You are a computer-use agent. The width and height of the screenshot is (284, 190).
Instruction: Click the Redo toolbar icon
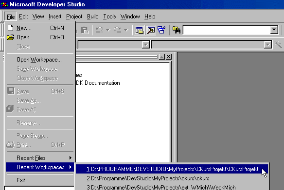(x=118, y=30)
